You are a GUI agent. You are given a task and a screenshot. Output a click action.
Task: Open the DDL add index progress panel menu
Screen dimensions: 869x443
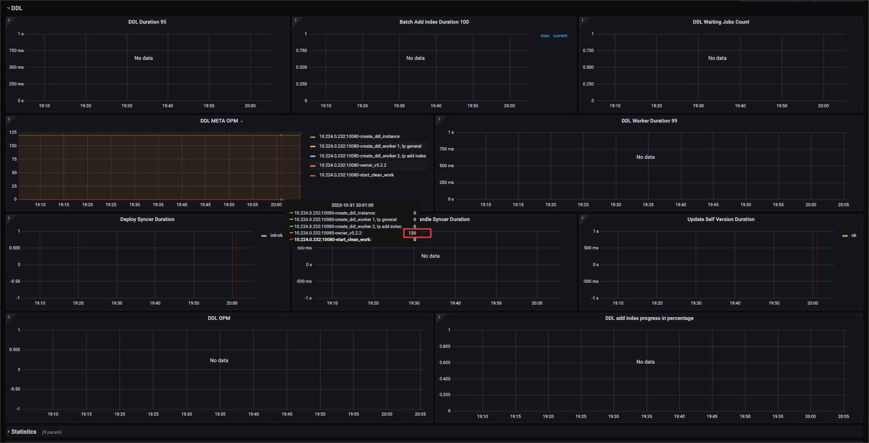[x=649, y=318]
